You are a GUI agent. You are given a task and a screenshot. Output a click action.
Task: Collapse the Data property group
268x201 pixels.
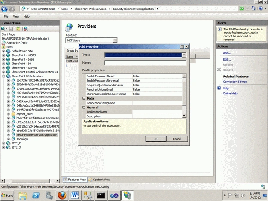pyautogui.click(x=84, y=98)
